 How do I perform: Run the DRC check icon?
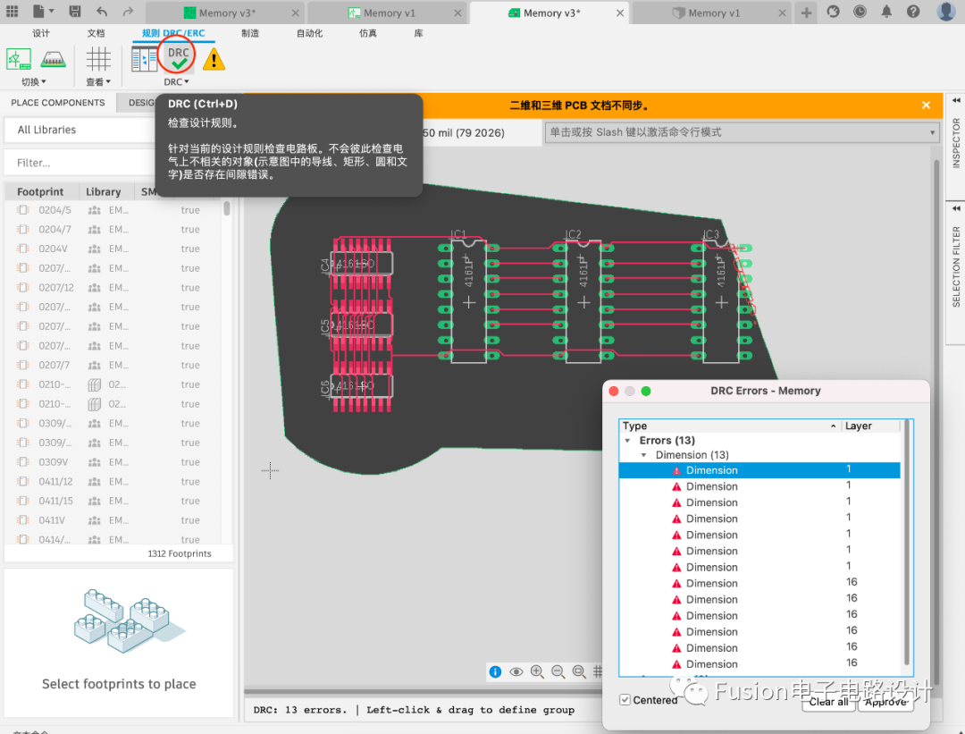click(x=178, y=58)
